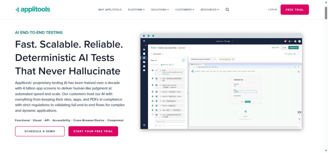Click the Create button in the demo app
Viewport: 328px width, 153px height.
click(x=284, y=48)
